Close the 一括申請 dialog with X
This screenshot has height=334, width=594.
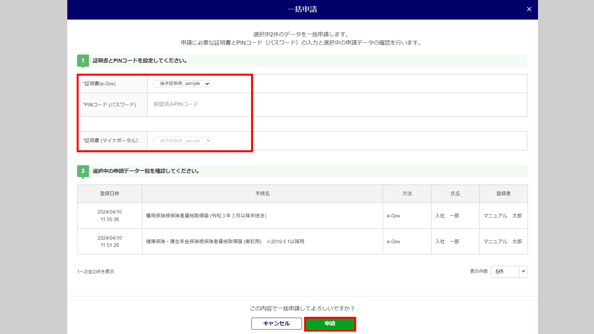point(529,9)
